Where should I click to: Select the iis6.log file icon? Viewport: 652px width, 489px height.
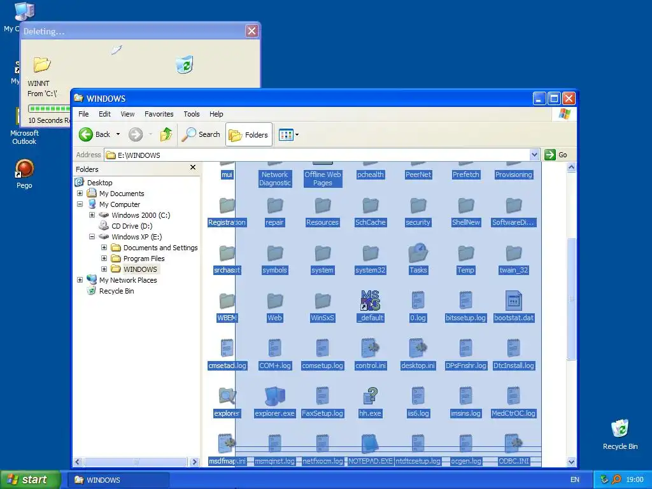tap(418, 396)
